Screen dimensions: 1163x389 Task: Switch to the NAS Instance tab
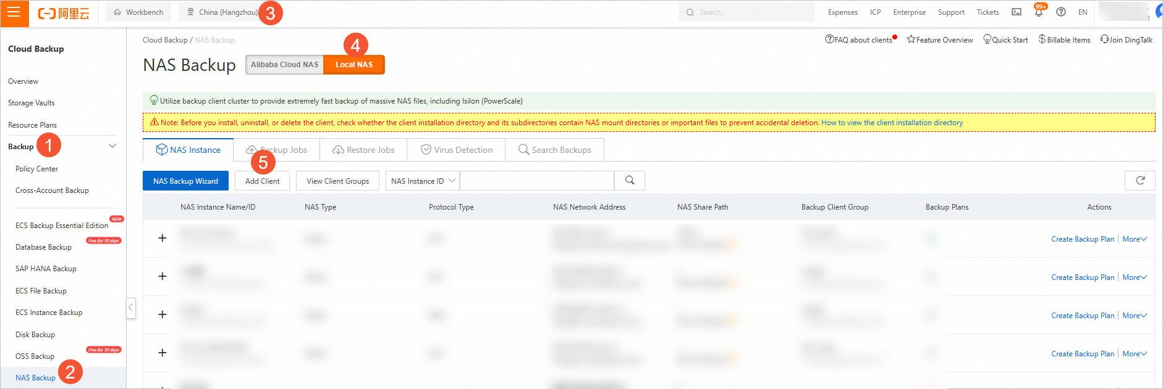(x=188, y=150)
